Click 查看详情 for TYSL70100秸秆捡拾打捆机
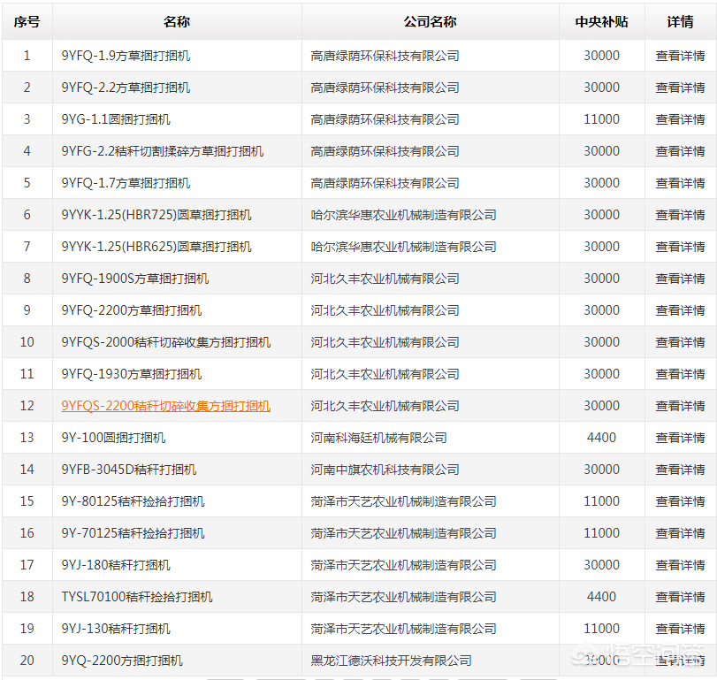 point(680,597)
